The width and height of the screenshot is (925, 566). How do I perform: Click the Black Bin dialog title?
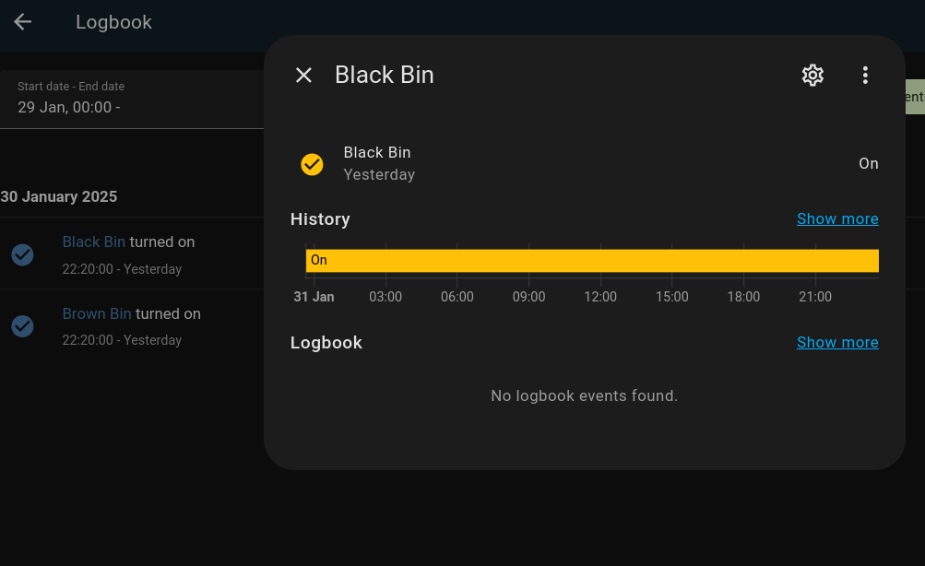(384, 76)
